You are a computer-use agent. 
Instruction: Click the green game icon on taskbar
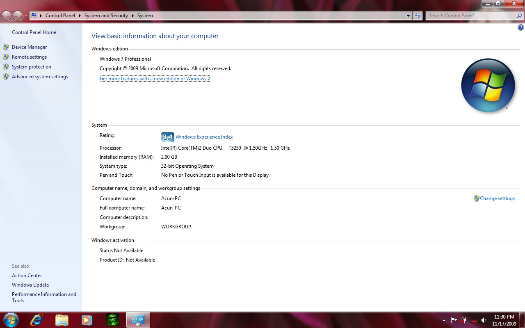coord(112,320)
